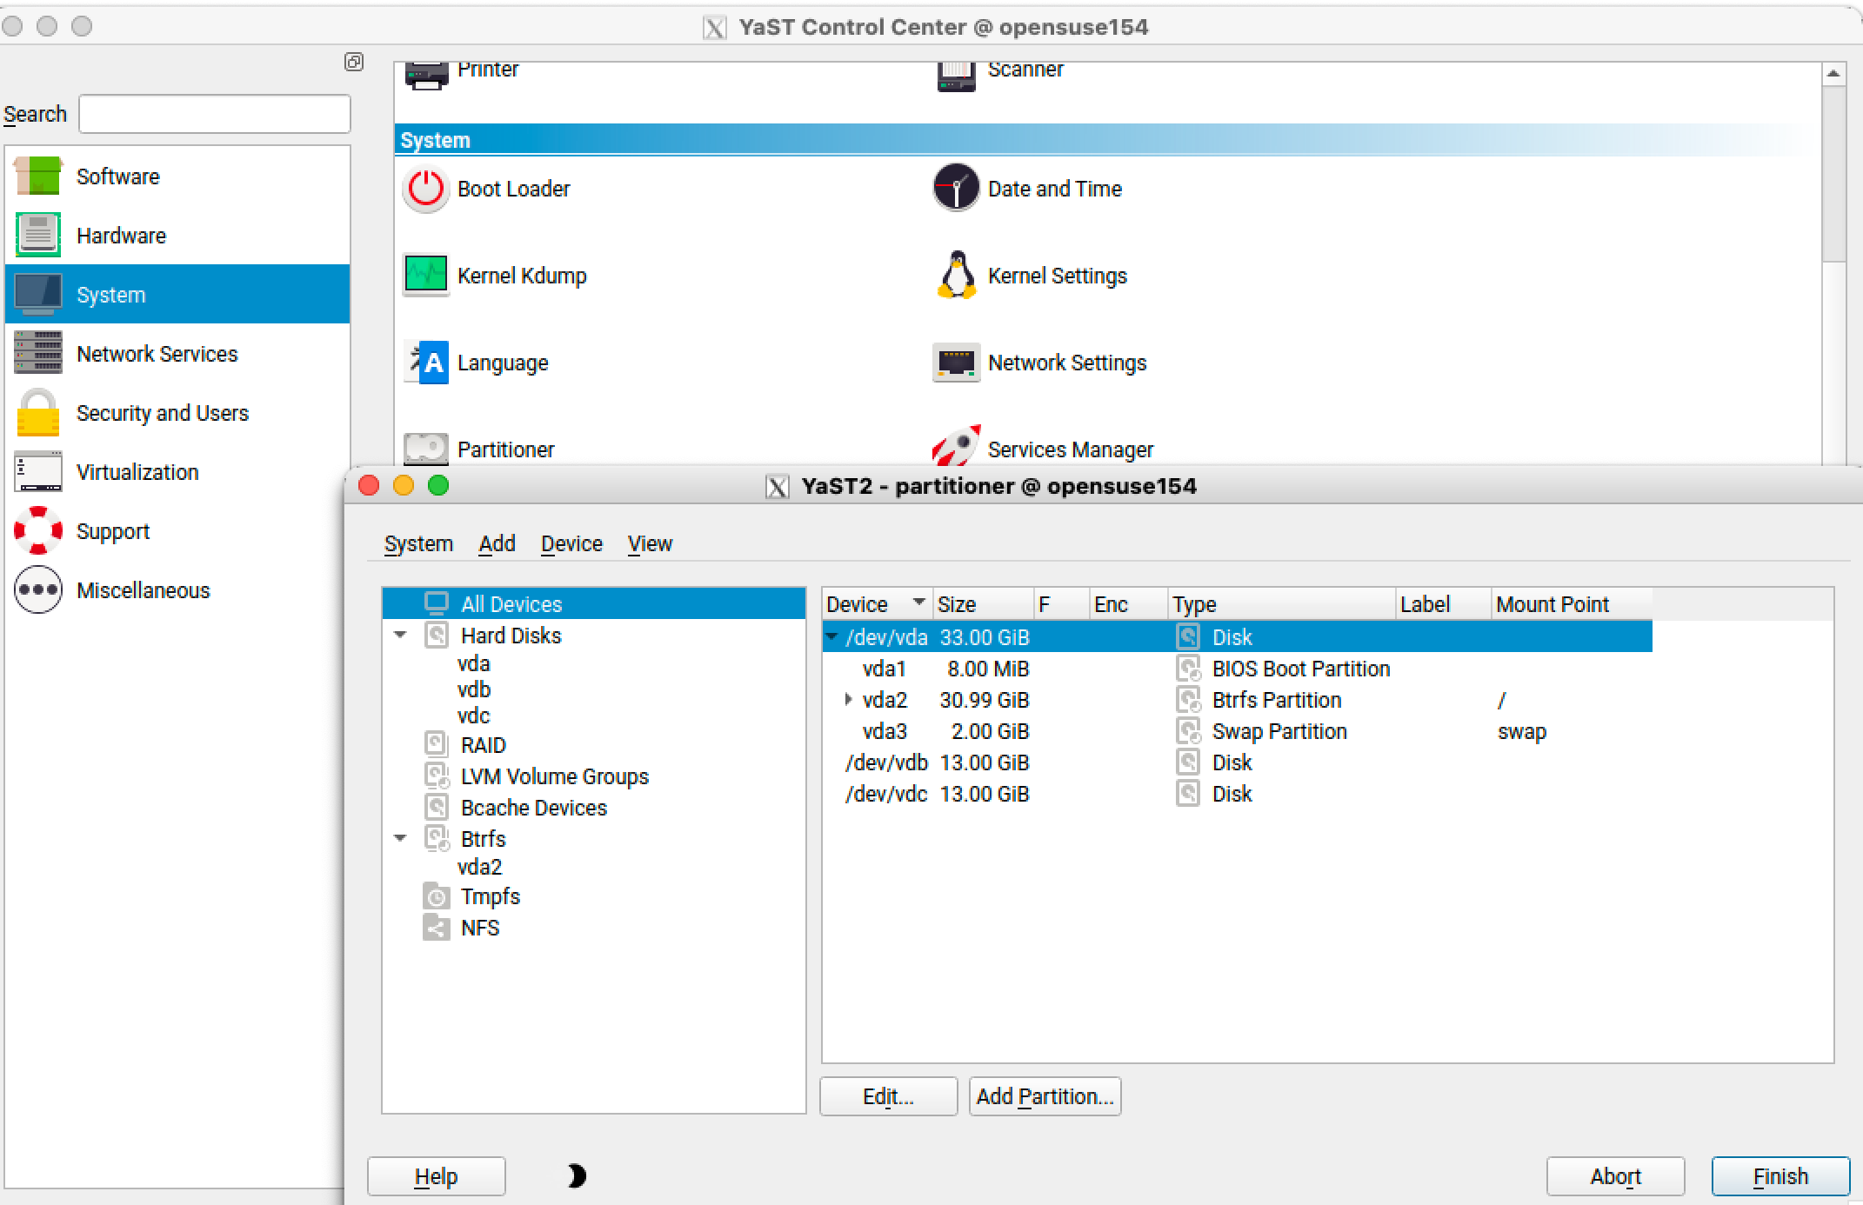Select Hardware category icon
The width and height of the screenshot is (1863, 1205).
pos(37,235)
